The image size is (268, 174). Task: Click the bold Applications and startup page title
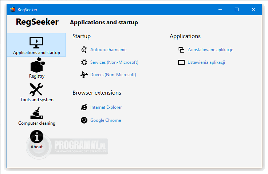pos(104,22)
